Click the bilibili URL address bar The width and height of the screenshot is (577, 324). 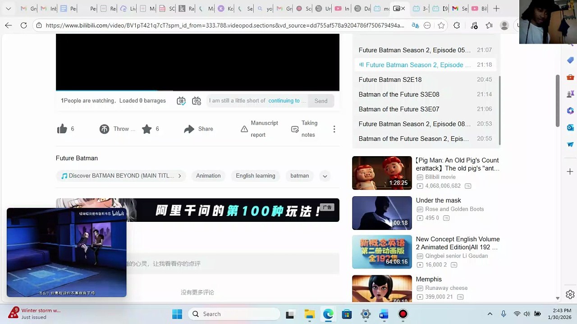coord(225,26)
